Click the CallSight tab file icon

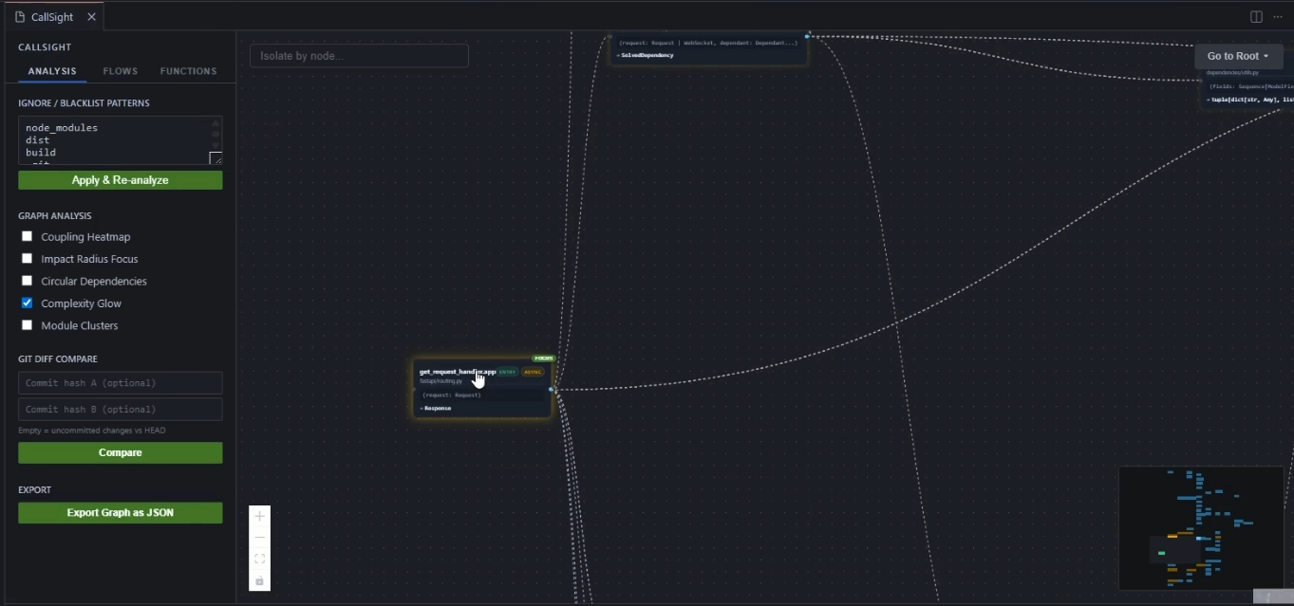(x=20, y=17)
